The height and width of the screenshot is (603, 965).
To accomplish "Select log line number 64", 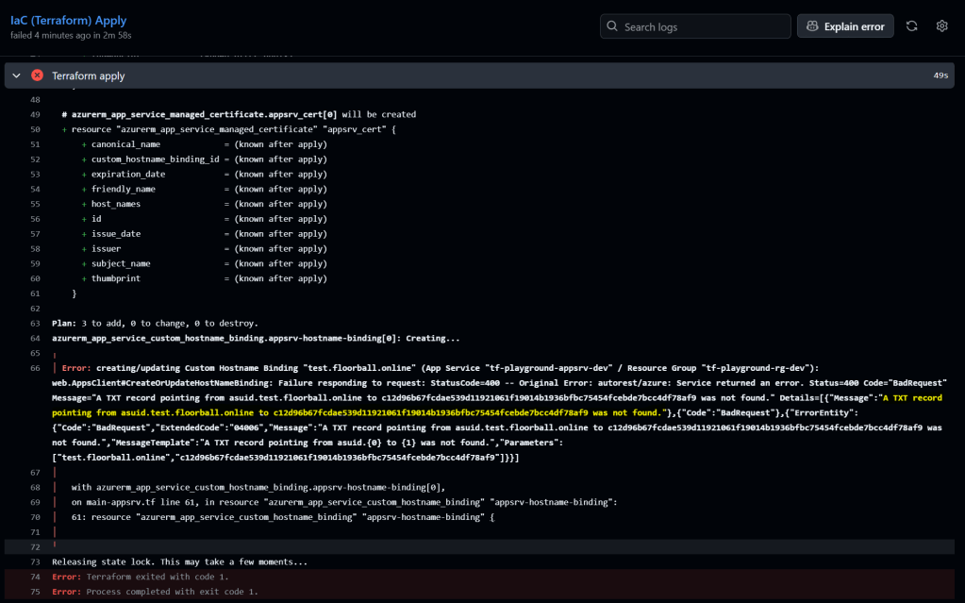I will point(35,338).
